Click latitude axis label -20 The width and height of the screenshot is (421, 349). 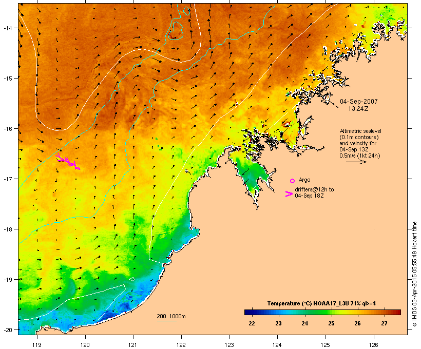coord(8,330)
